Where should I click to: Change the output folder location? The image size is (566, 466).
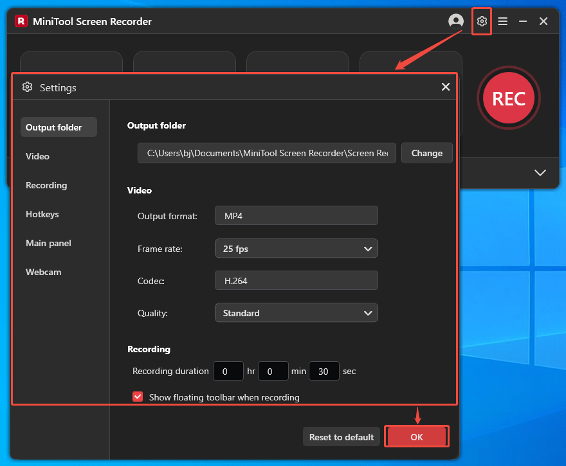426,153
